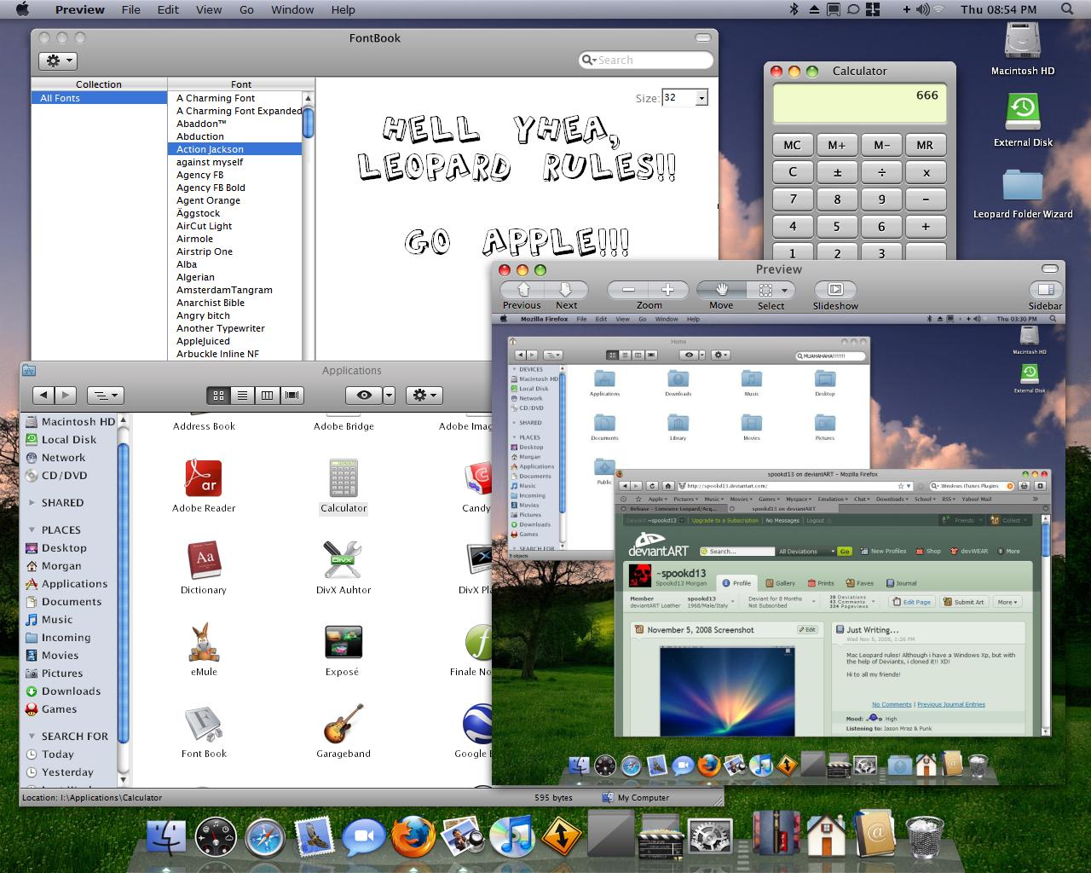Open iChat bubble icon in dock

(x=364, y=838)
